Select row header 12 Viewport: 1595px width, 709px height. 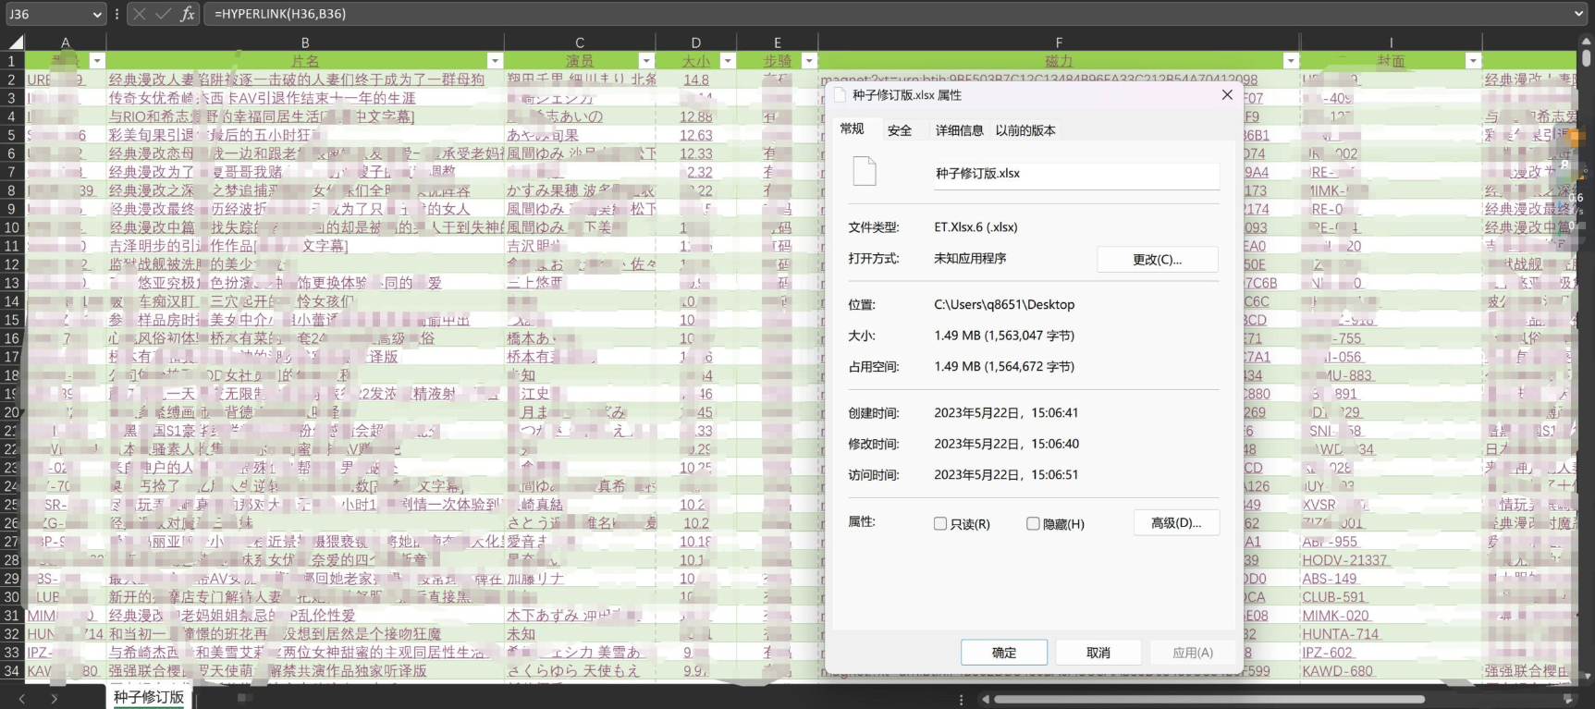12,264
